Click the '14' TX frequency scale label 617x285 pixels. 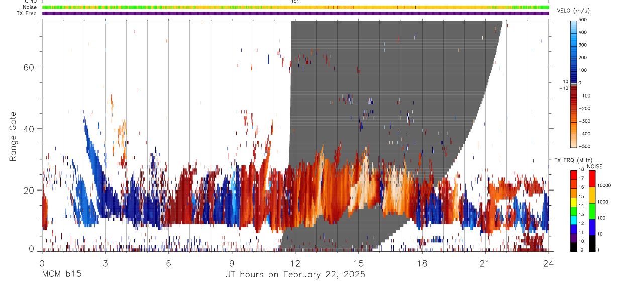point(582,206)
